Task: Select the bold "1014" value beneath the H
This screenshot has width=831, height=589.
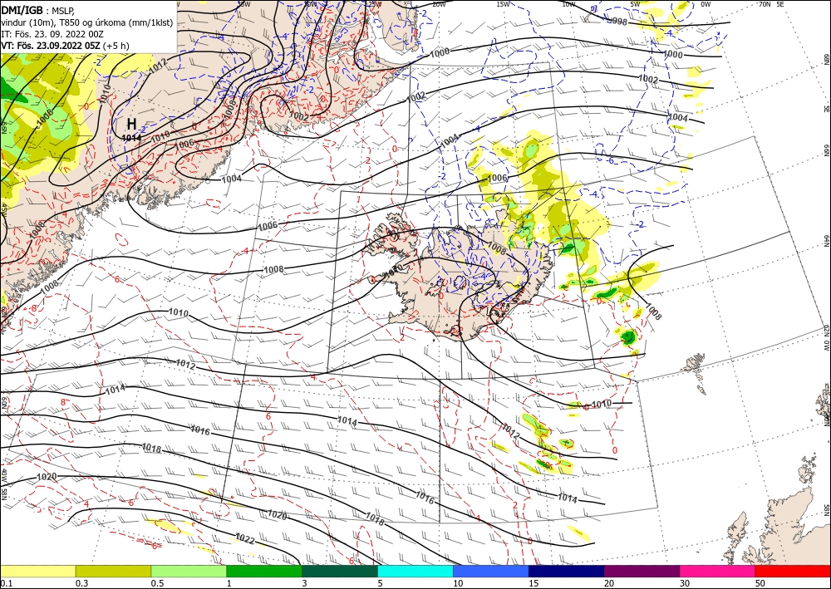Action: pyautogui.click(x=131, y=138)
